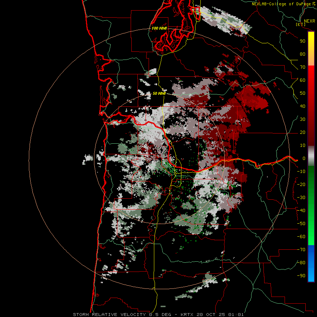Select the 60 value on velocity scale
The image size is (317, 317).
click(x=303, y=80)
